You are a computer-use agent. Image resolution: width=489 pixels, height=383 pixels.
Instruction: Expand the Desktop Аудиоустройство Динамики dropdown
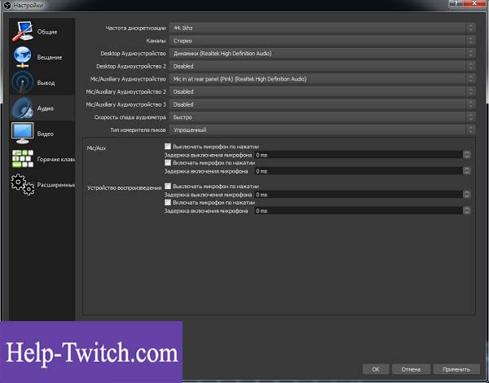[x=323, y=54]
